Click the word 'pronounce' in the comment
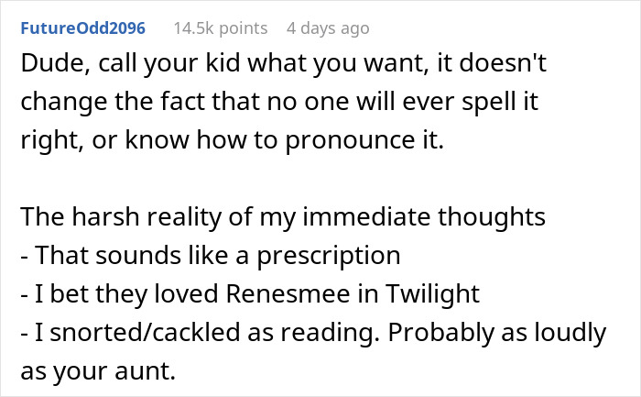 click(x=350, y=140)
